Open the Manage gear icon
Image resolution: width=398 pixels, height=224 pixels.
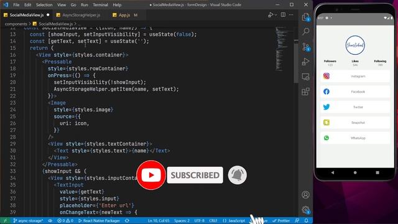point(305,210)
